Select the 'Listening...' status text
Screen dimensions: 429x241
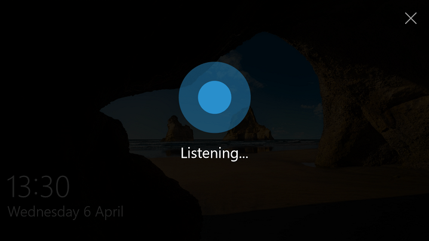pyautogui.click(x=214, y=153)
